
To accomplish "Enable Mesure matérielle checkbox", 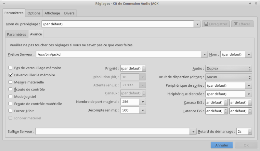I will [10, 82].
